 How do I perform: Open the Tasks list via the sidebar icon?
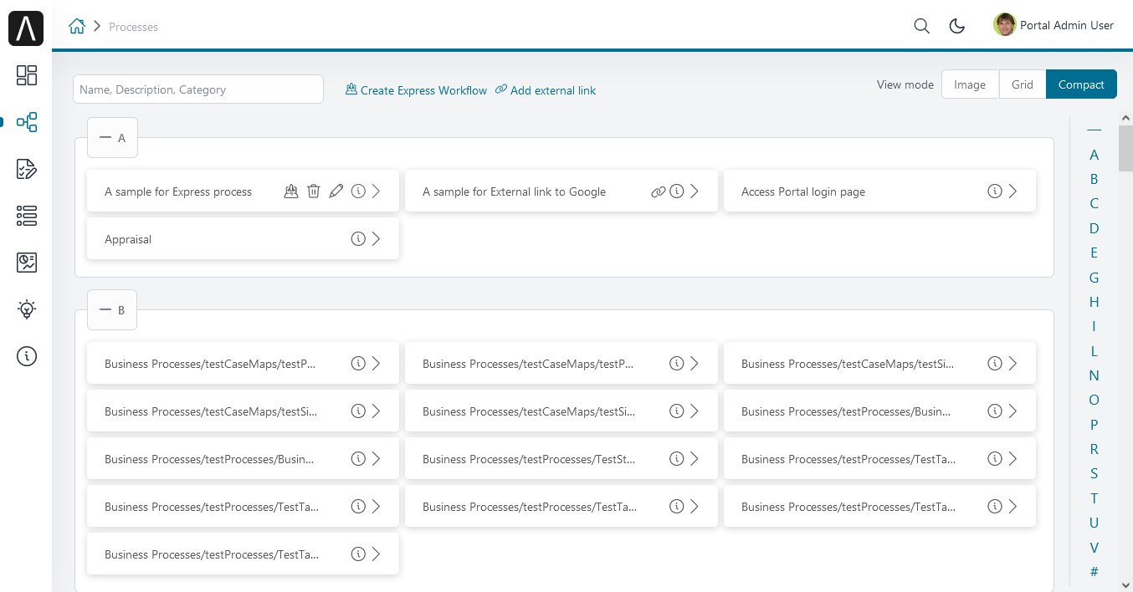[26, 169]
